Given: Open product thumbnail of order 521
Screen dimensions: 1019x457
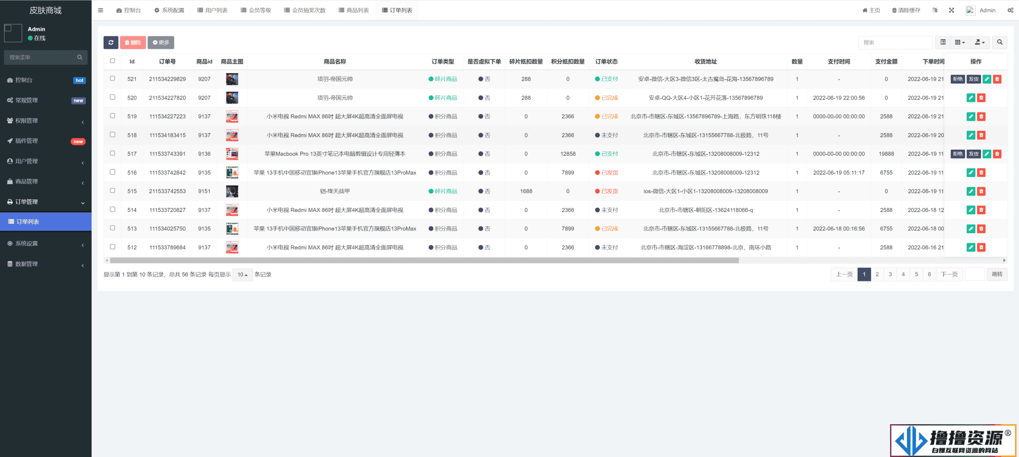Looking at the screenshot, I should pos(232,79).
